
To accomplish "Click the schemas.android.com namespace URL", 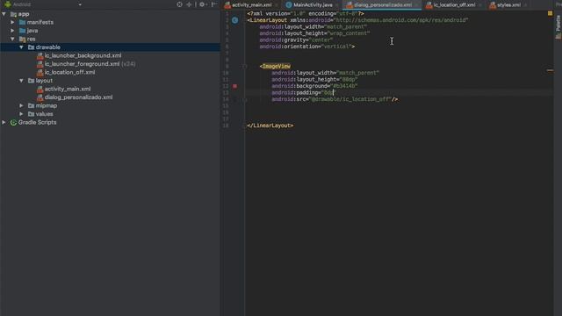I will coord(401,20).
